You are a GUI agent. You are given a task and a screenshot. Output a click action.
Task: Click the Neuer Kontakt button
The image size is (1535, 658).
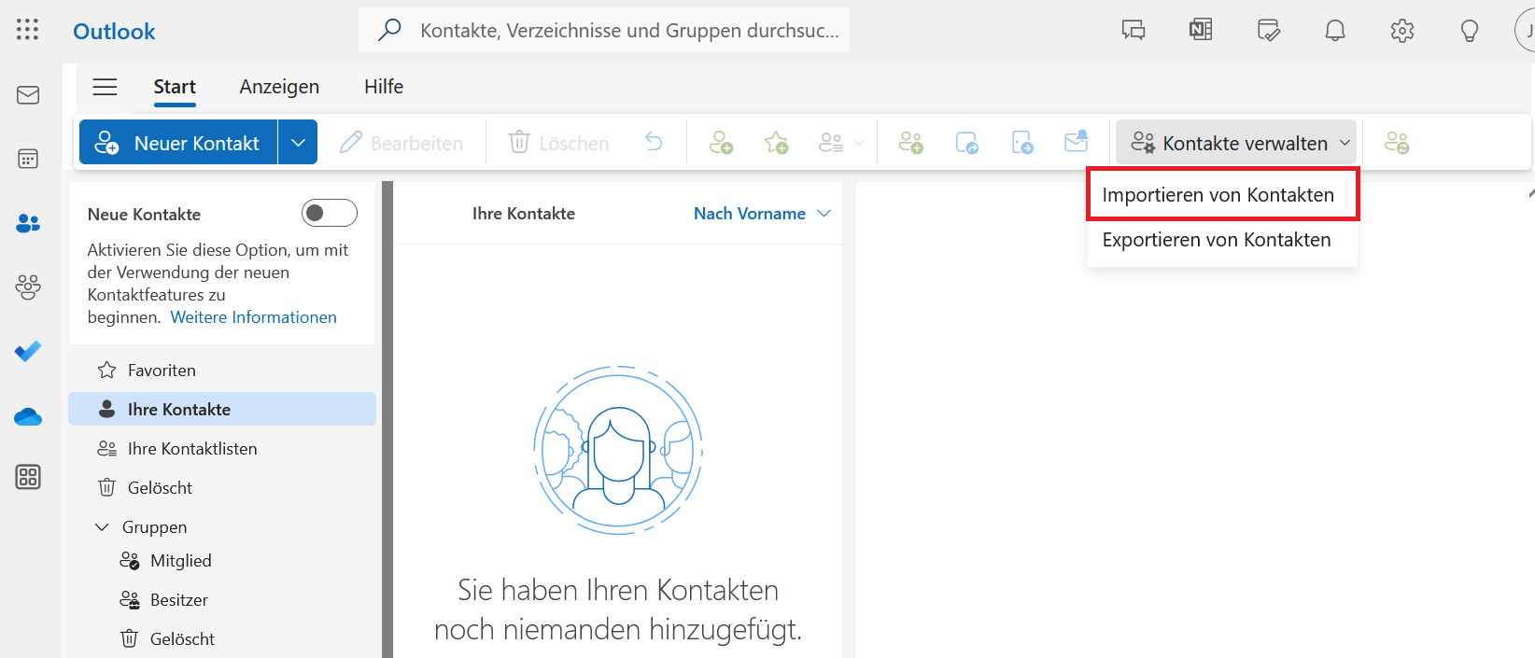179,143
